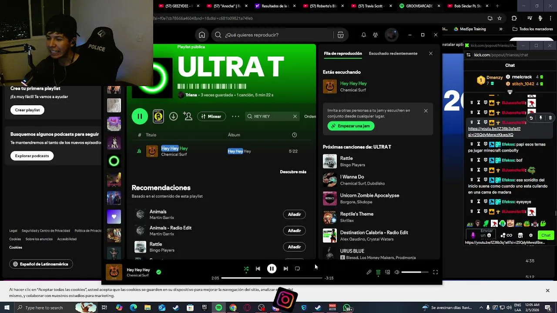Pin the hovered youtu.be chat message
557x313 pixels.
(540, 118)
